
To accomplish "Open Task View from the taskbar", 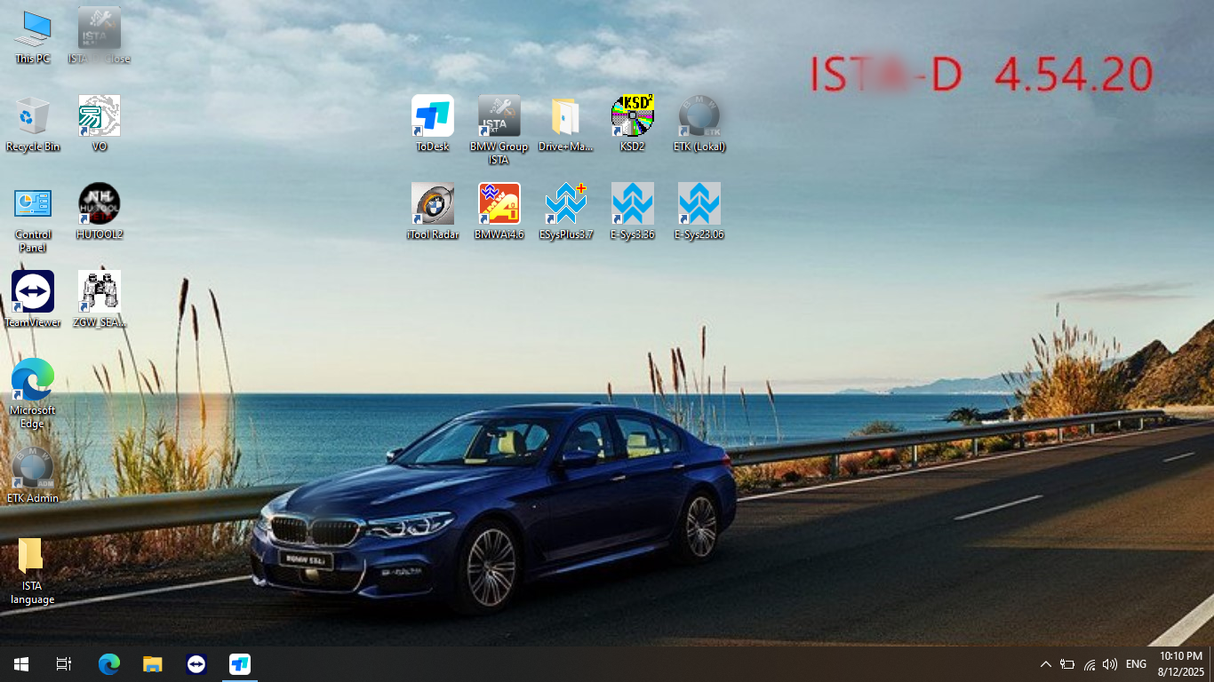I will [64, 664].
